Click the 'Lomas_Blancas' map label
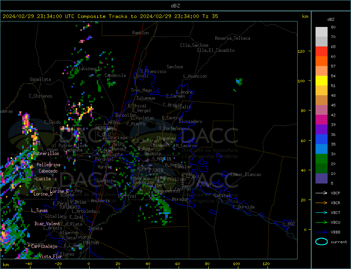The width and height of the screenshot is (351, 269). pyautogui.click(x=246, y=175)
